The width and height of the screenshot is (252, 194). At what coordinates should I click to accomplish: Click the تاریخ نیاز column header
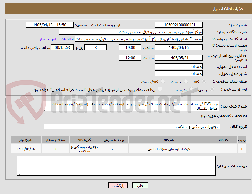(26, 140)
